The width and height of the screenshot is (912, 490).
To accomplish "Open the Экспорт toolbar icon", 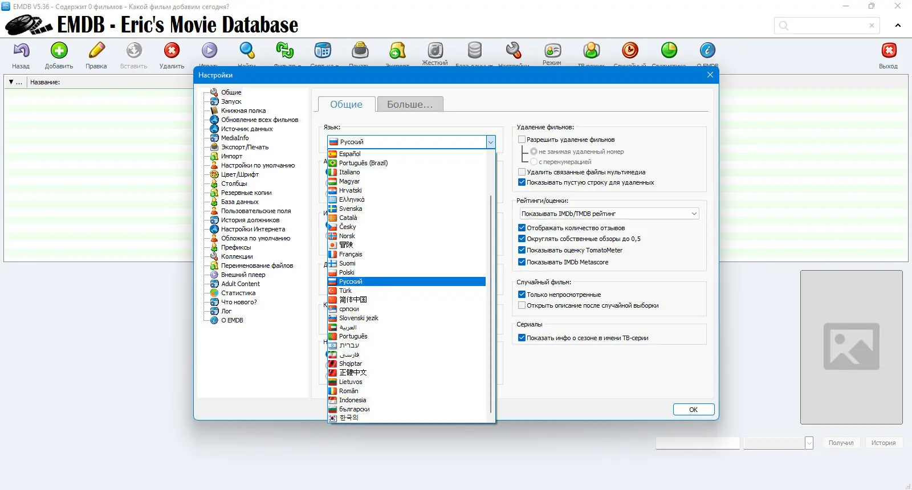I will 397,51.
